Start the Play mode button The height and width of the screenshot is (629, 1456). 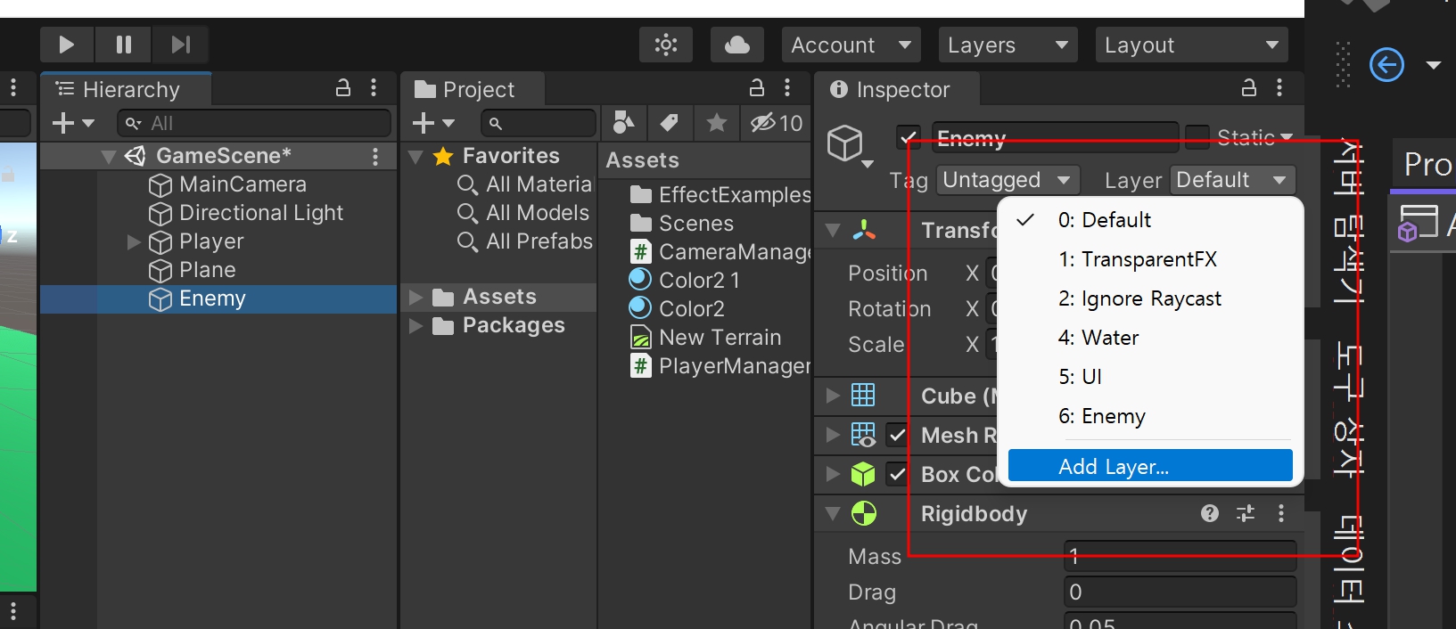(x=67, y=45)
